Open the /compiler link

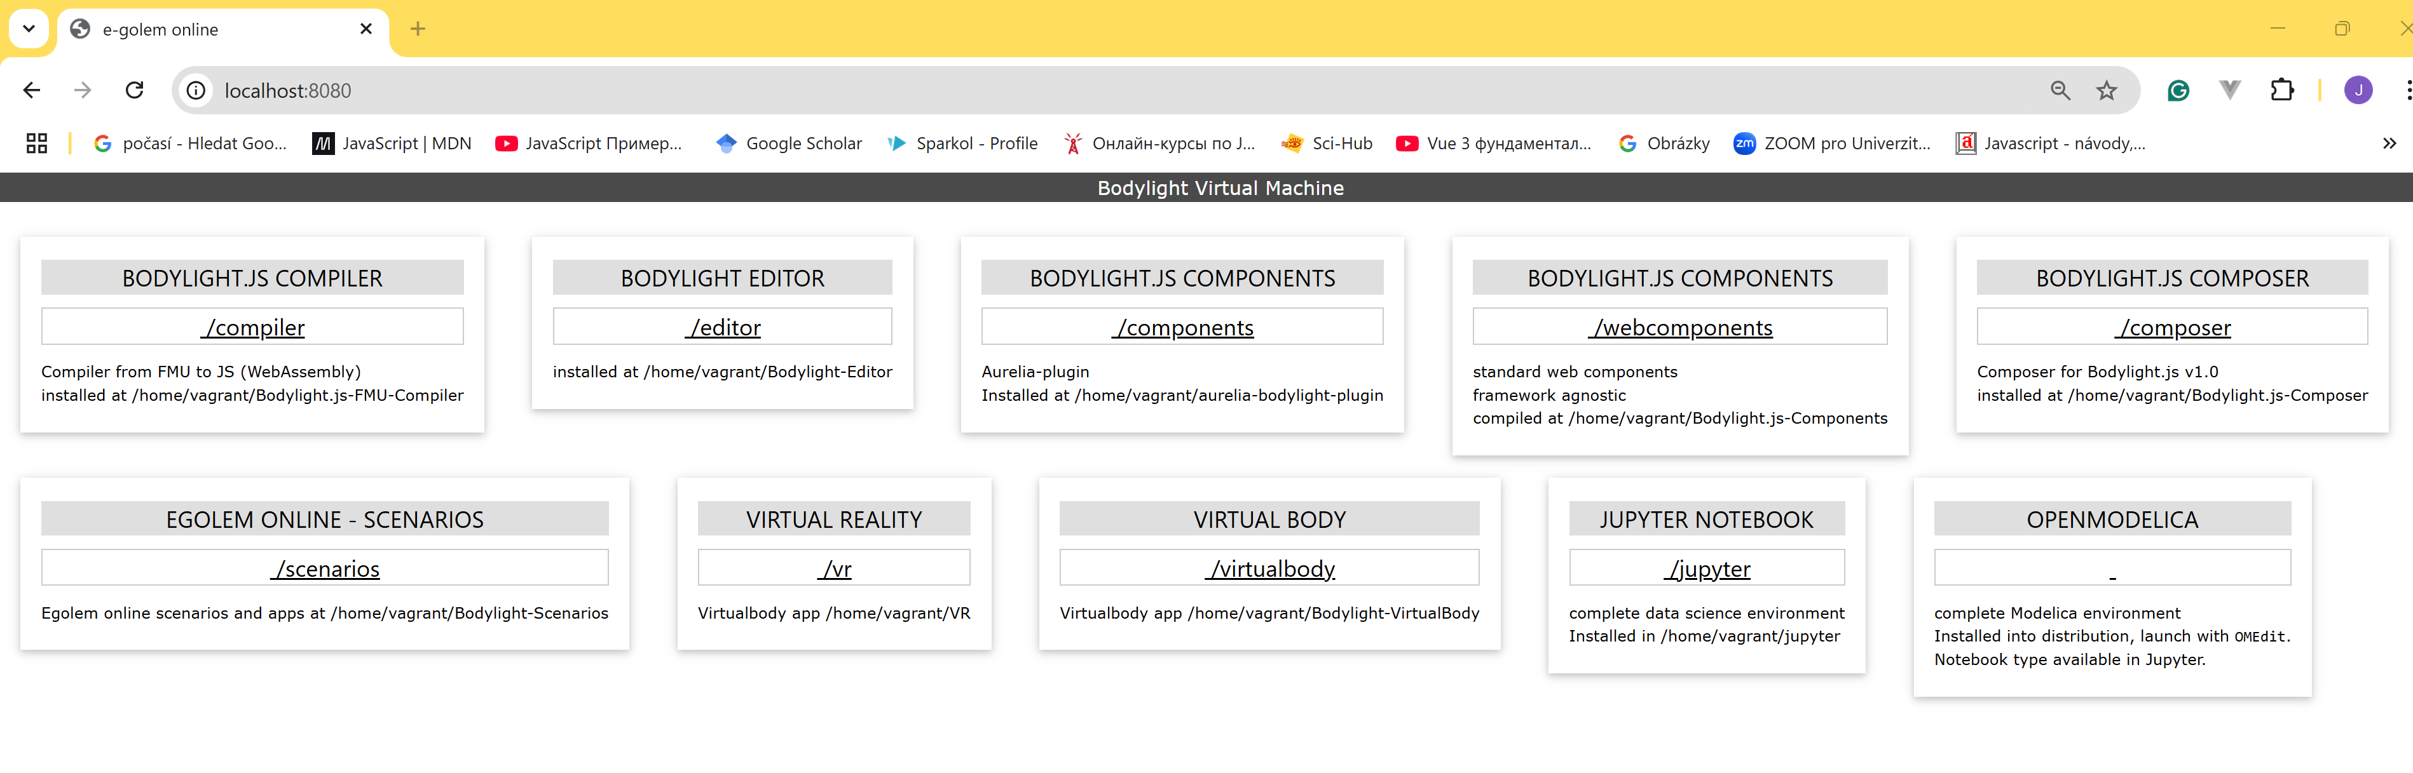253,328
